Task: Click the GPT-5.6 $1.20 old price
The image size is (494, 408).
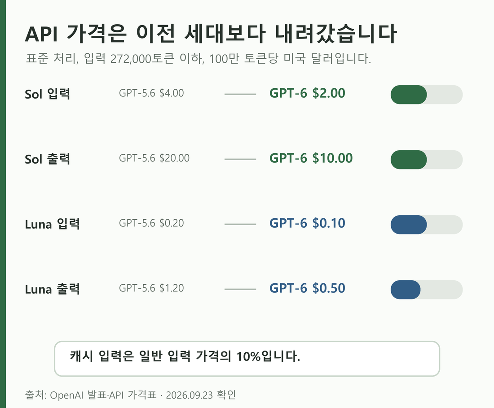Action: [151, 288]
